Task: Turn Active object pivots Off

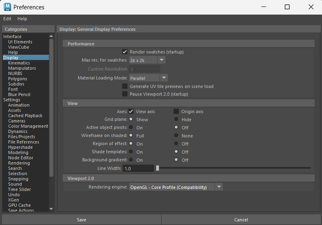Action: [x=176, y=127]
